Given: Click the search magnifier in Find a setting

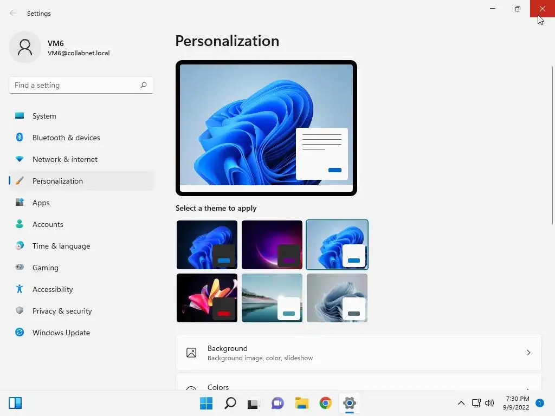Looking at the screenshot, I should point(143,85).
